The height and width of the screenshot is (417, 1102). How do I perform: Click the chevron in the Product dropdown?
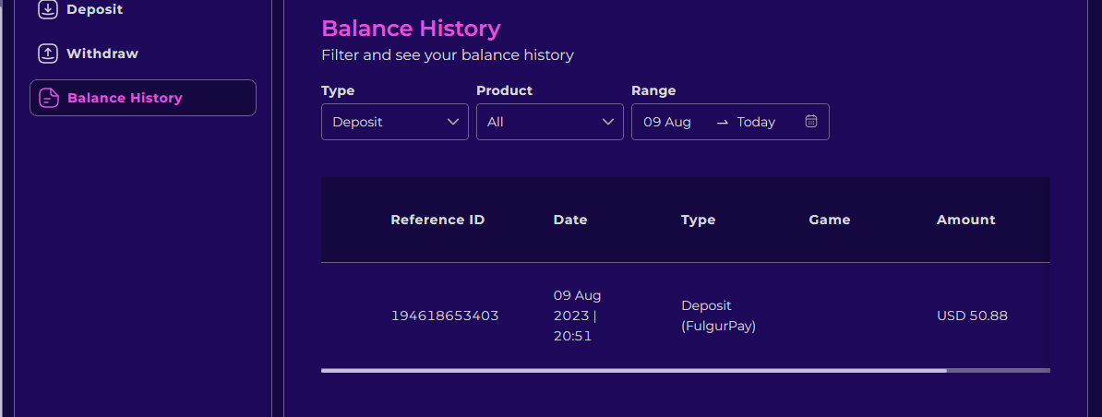click(x=608, y=122)
